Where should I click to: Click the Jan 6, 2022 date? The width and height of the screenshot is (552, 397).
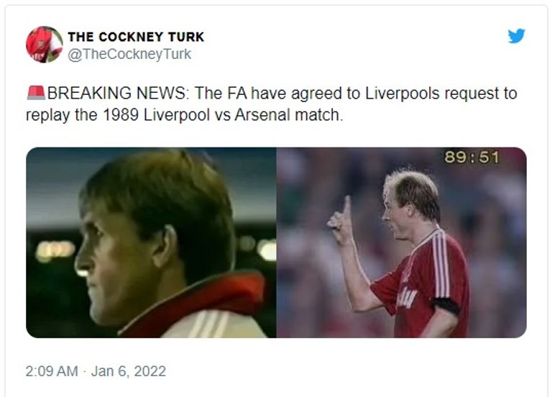tap(129, 371)
